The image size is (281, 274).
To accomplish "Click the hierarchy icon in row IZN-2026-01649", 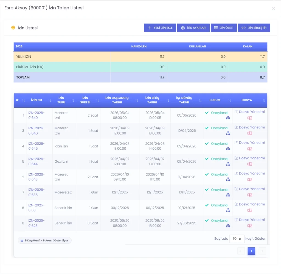I will coord(228,118).
